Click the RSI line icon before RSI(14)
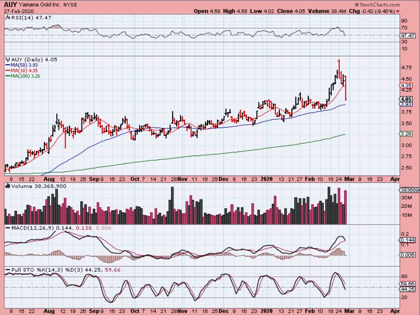This screenshot has height=315, width=420. coord(8,18)
